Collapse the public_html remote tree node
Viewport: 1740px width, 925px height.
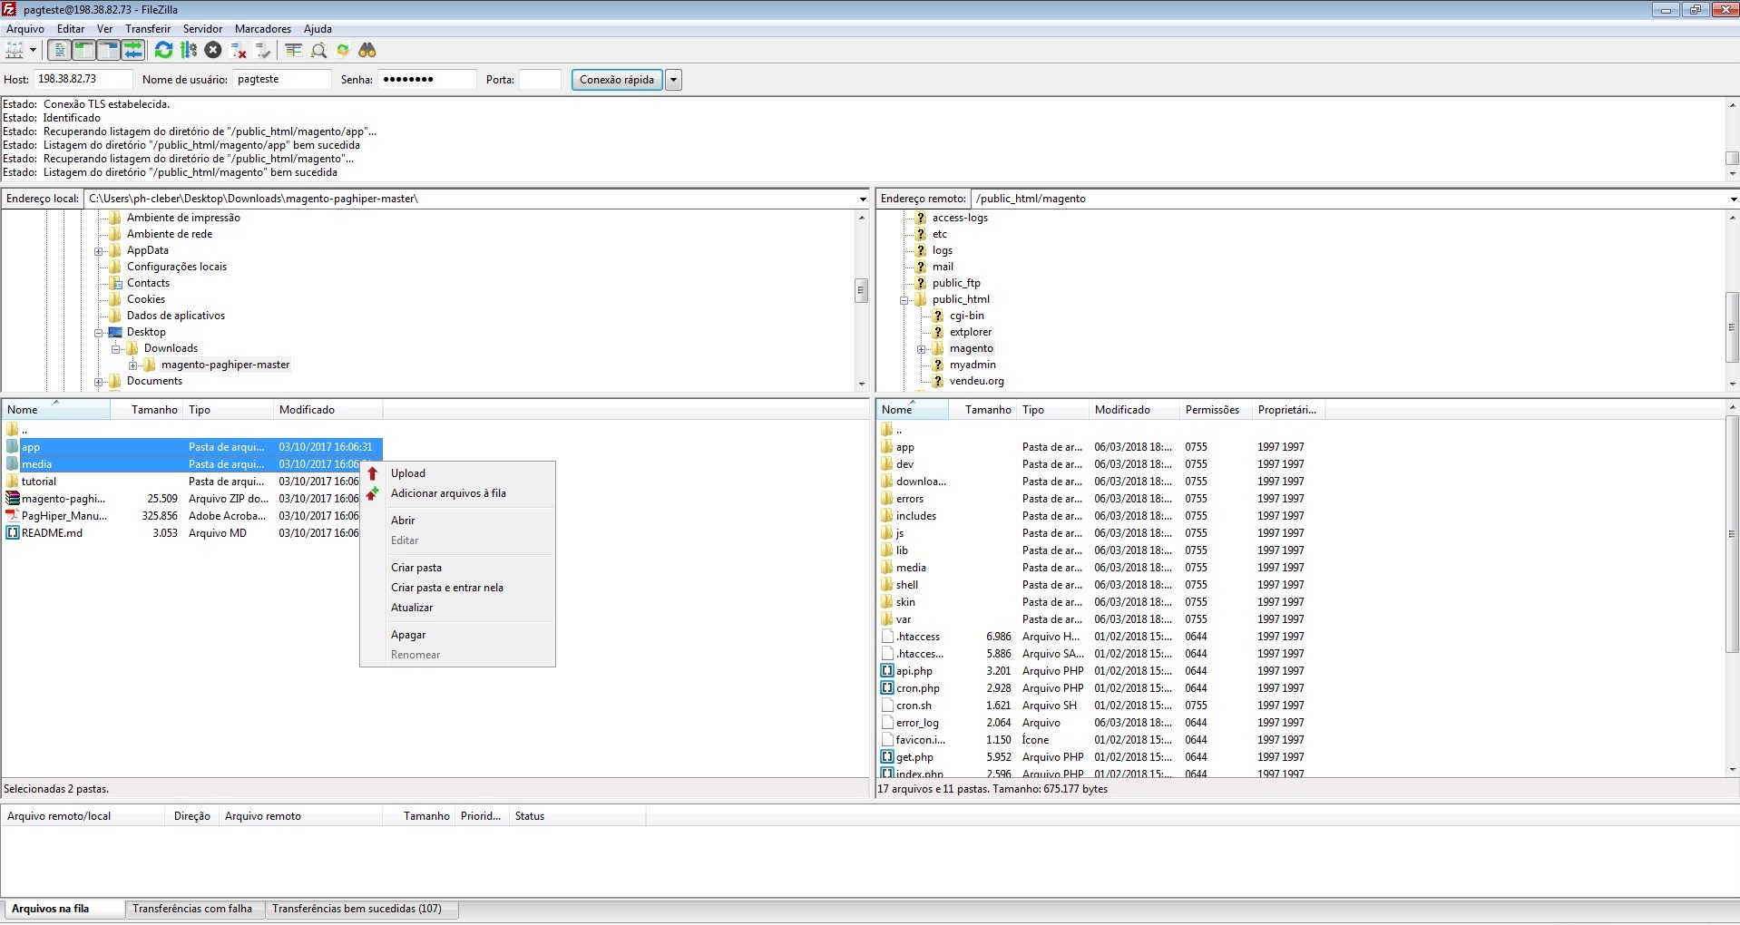point(904,300)
